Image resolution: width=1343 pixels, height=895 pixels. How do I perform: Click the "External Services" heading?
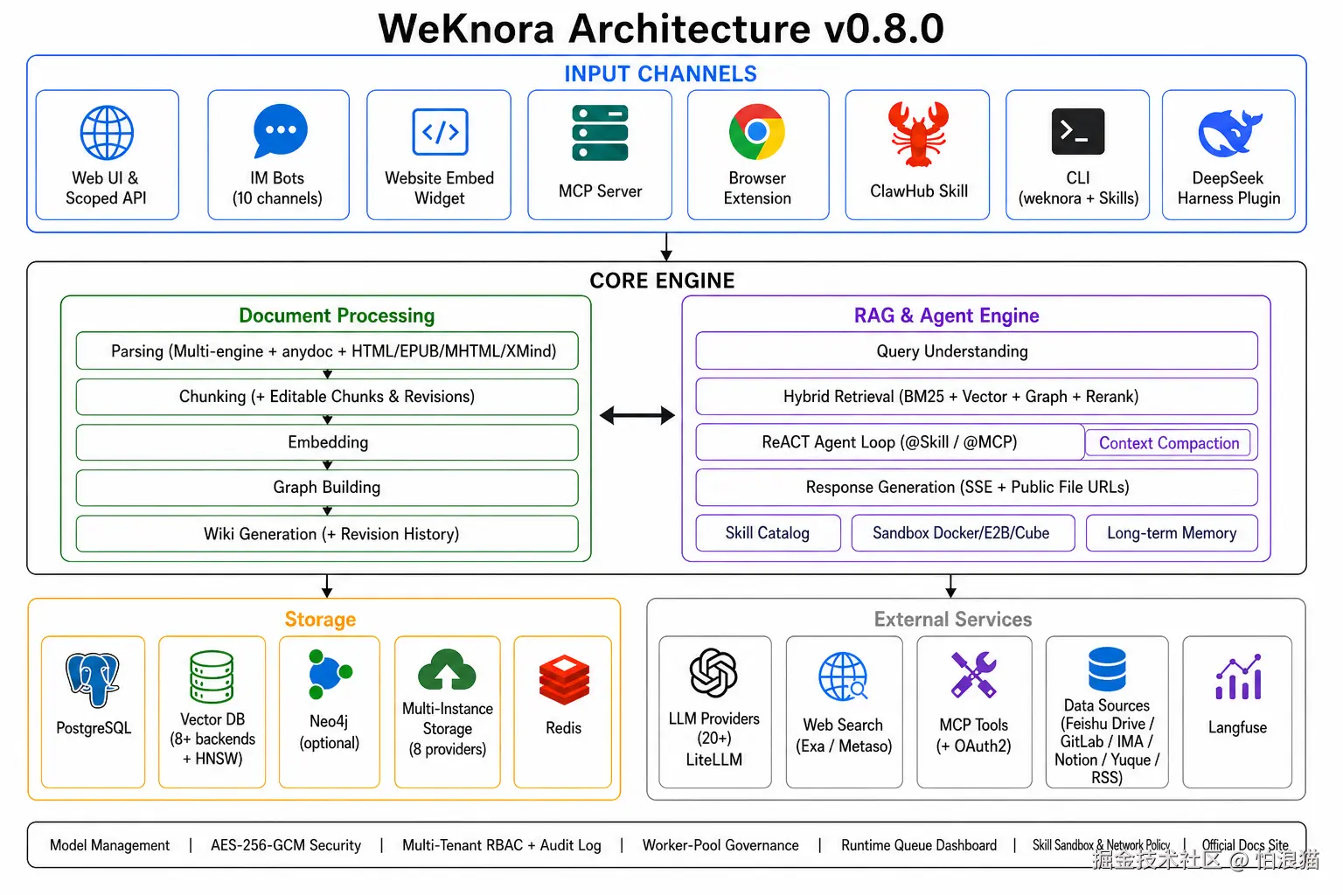tap(953, 620)
